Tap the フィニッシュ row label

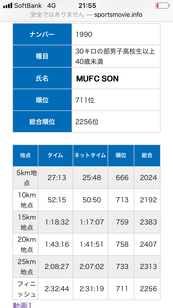pyautogui.click(x=26, y=289)
